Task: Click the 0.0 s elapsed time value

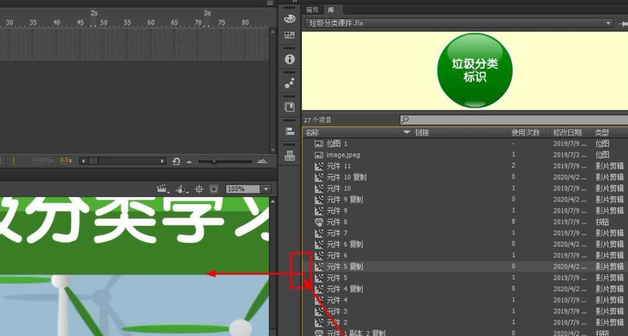Action: pos(66,160)
